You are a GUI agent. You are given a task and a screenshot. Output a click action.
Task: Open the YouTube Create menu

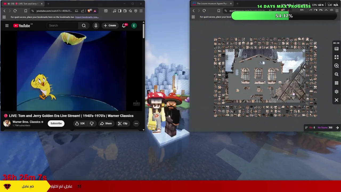point(110,26)
